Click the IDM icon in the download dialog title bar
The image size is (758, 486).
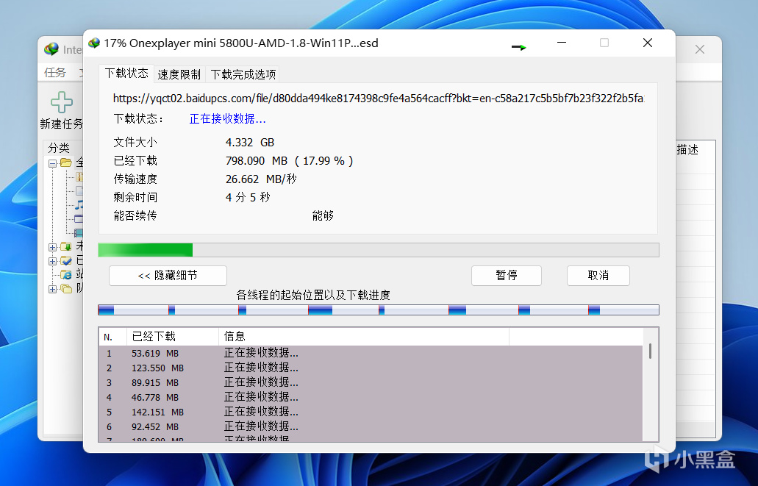point(94,43)
